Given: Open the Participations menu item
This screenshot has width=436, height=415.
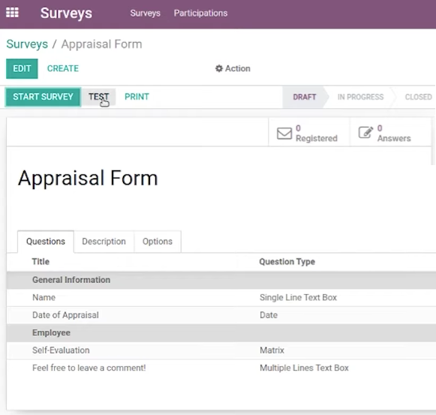Looking at the screenshot, I should (201, 13).
